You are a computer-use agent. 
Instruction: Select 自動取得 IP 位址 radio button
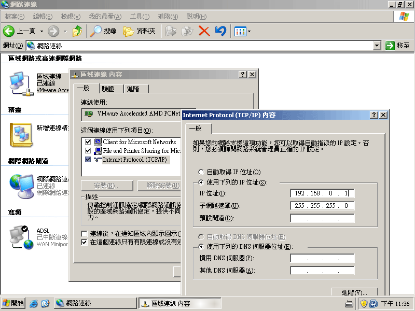click(201, 172)
